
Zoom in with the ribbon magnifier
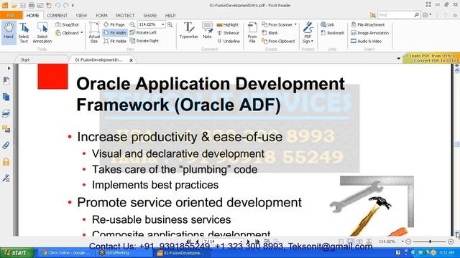click(170, 25)
